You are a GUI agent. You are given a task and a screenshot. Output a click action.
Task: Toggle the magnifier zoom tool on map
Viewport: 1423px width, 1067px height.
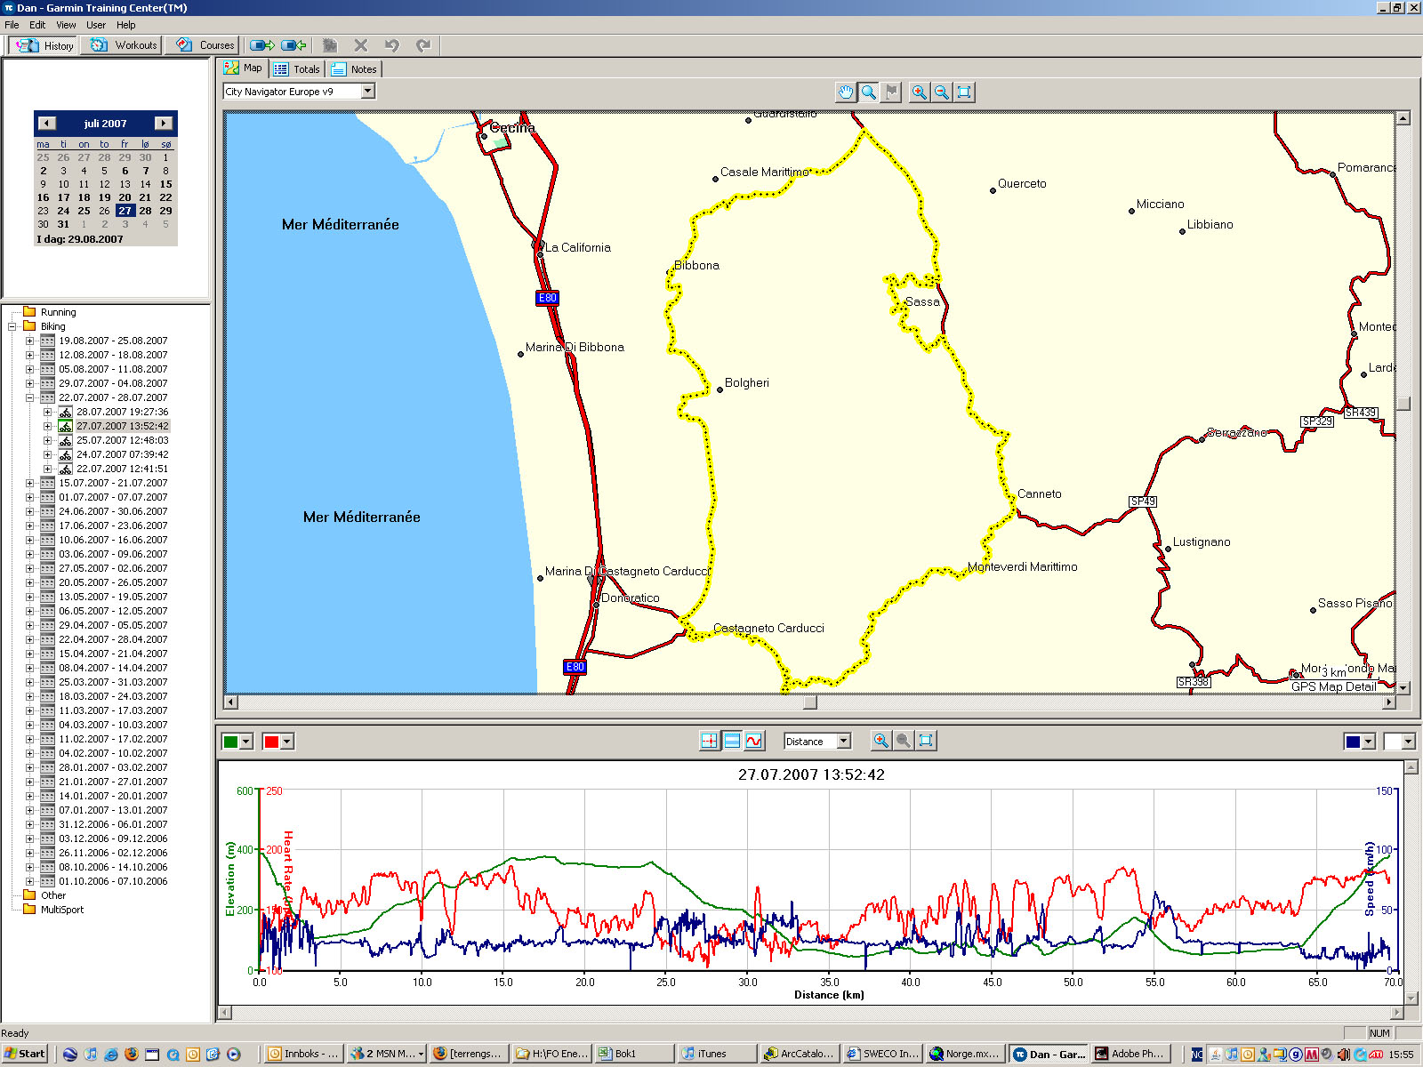[868, 92]
